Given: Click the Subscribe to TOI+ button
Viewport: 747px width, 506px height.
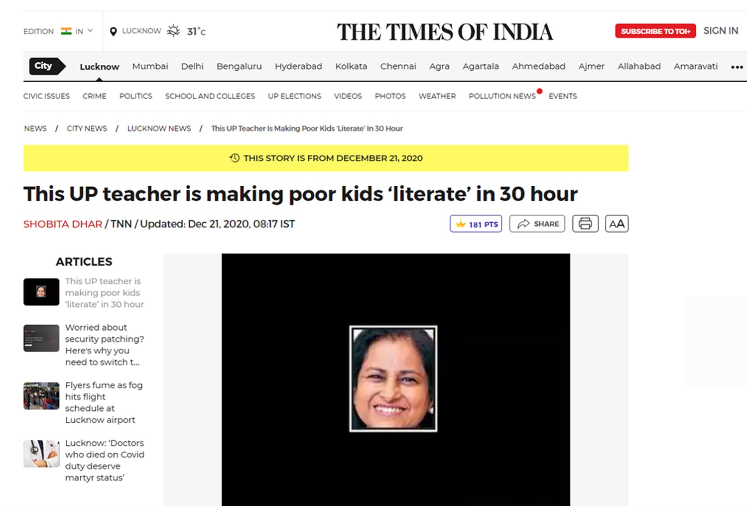Looking at the screenshot, I should 655,31.
